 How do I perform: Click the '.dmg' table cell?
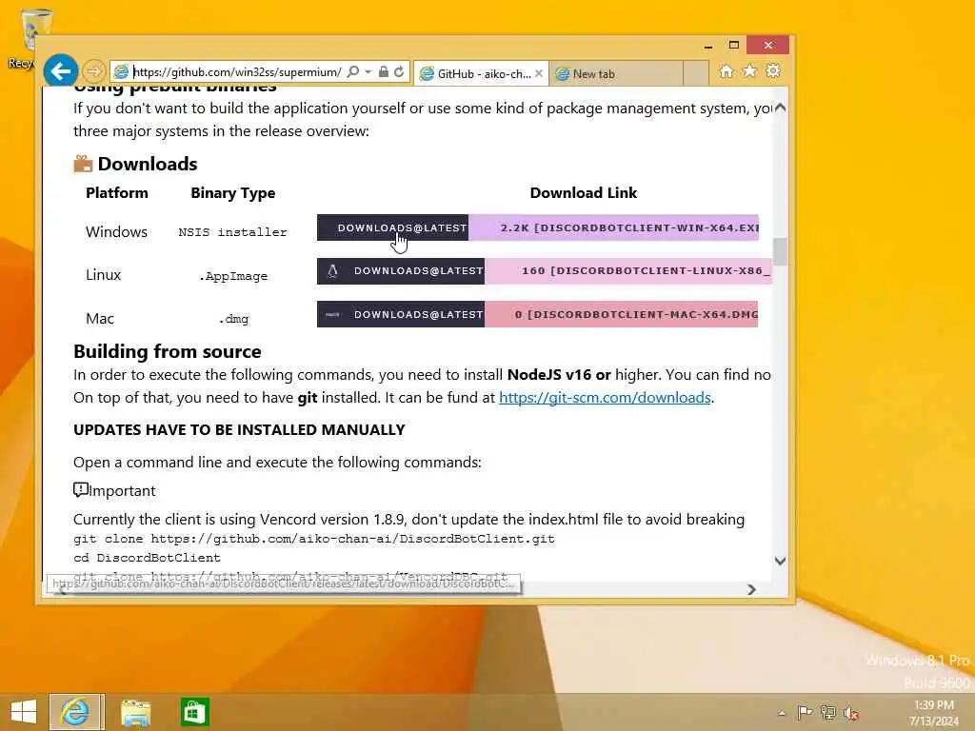coord(233,319)
